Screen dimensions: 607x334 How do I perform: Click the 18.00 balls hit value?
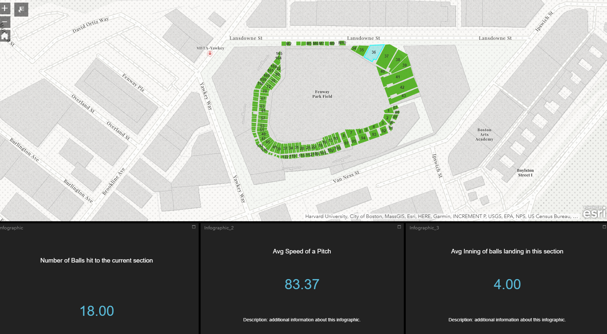[97, 311]
